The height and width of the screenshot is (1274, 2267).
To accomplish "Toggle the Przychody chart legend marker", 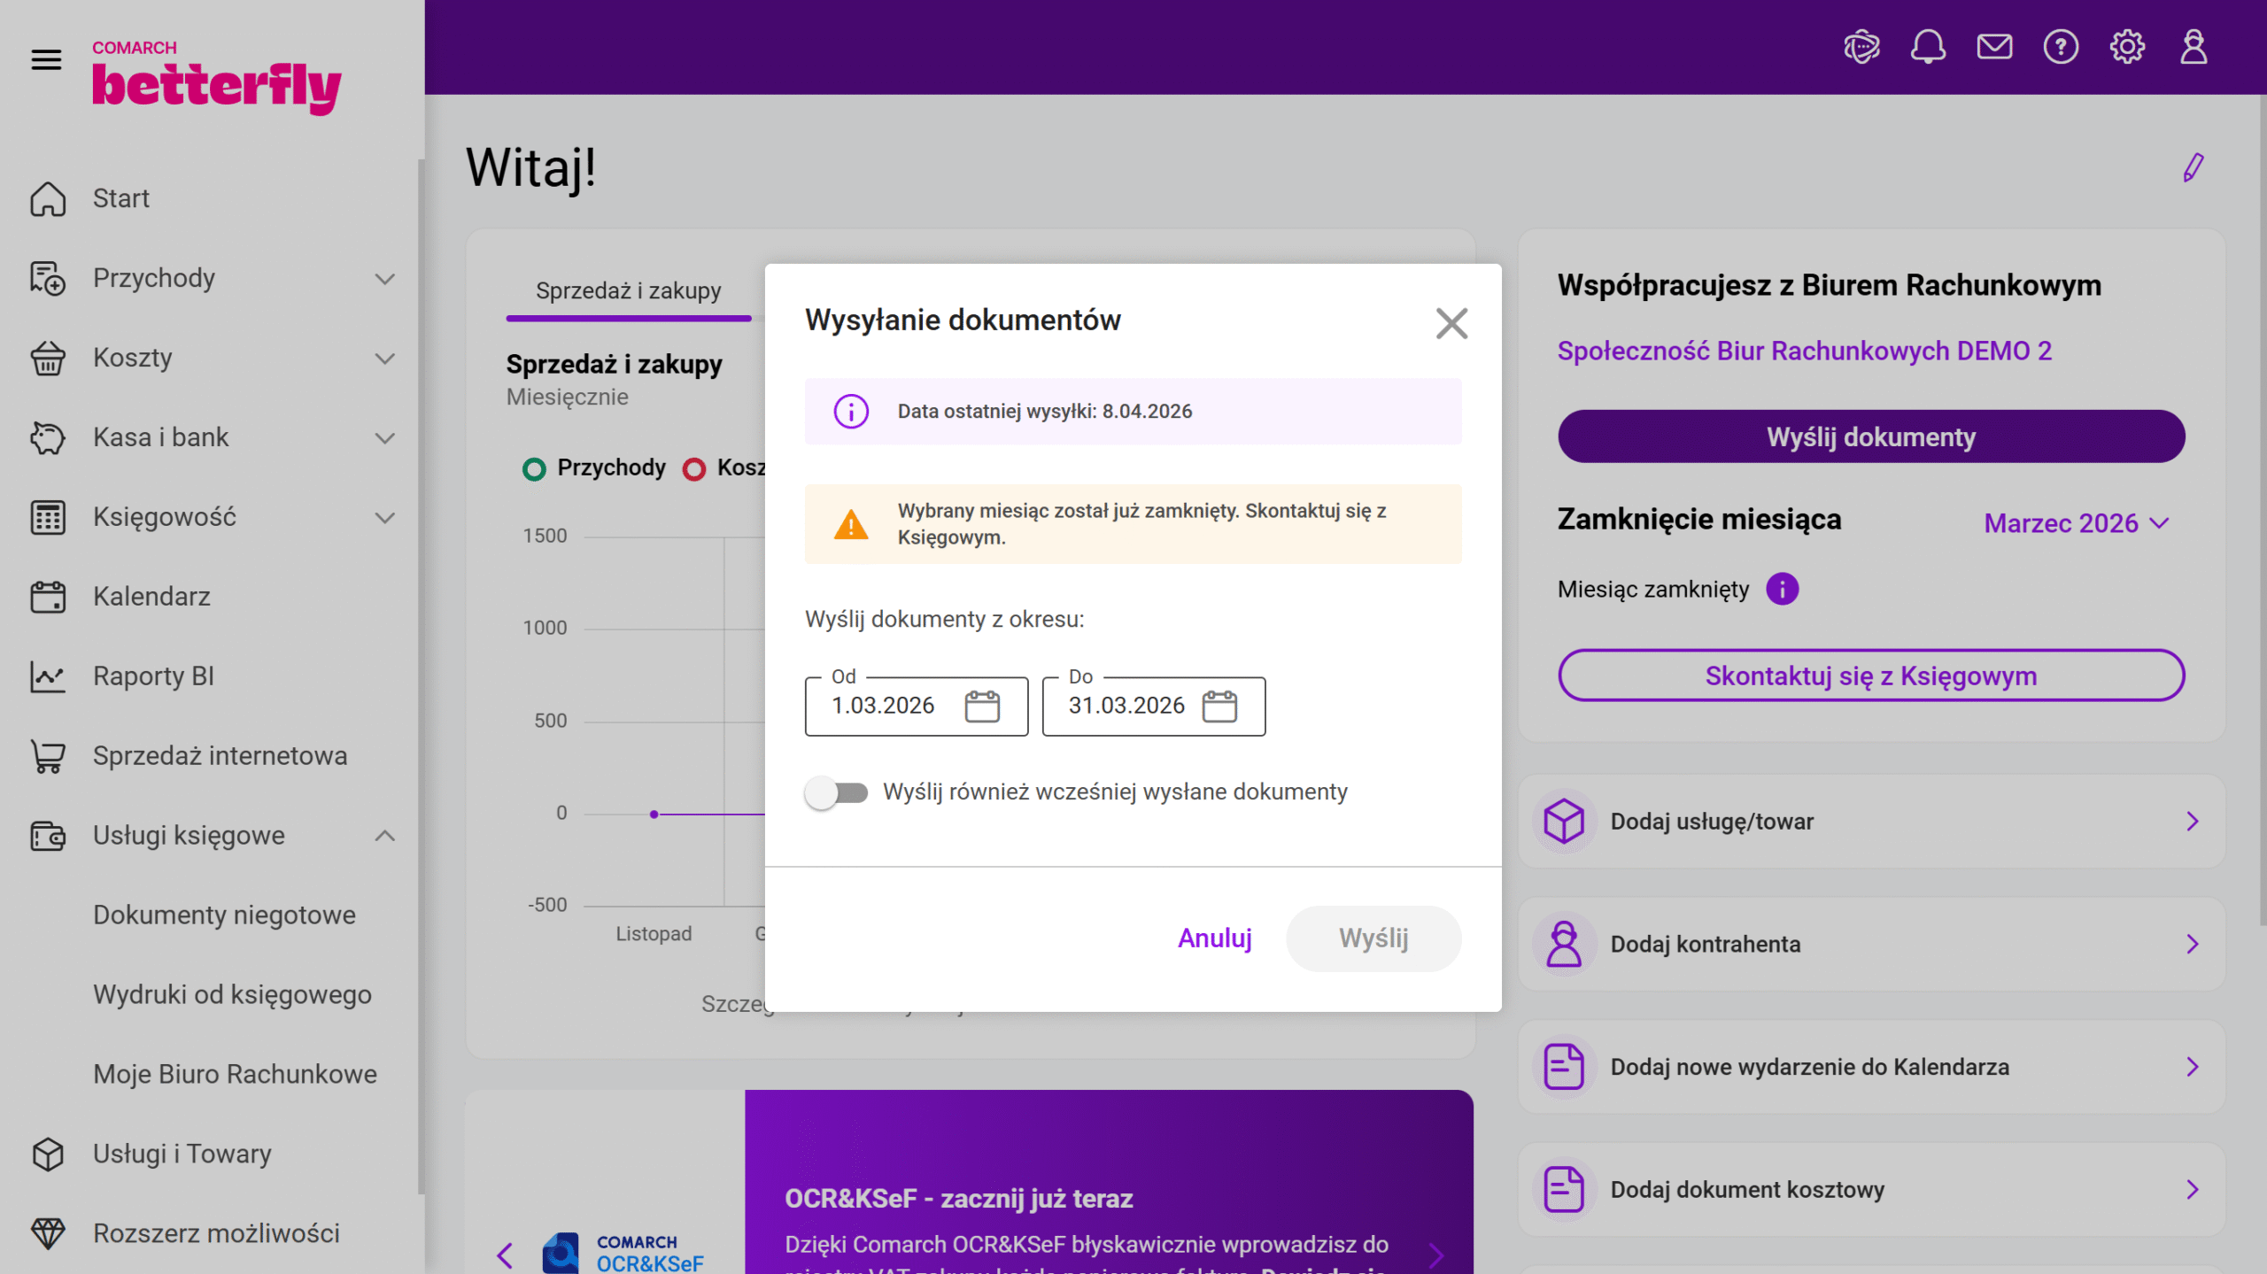I will pos(534,468).
